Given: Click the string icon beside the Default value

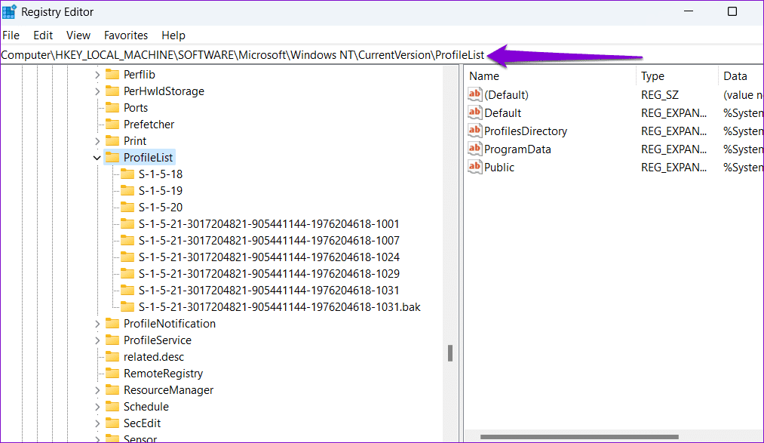Looking at the screenshot, I should pyautogui.click(x=474, y=112).
